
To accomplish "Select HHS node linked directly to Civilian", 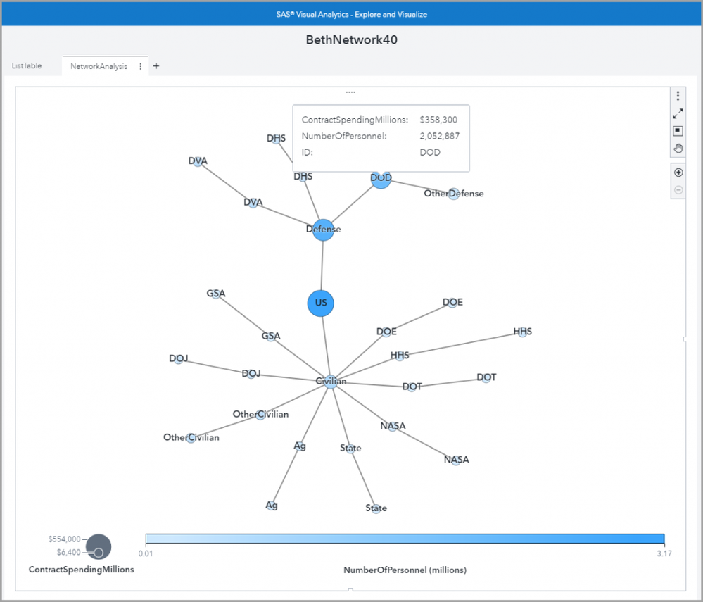I will [x=400, y=356].
